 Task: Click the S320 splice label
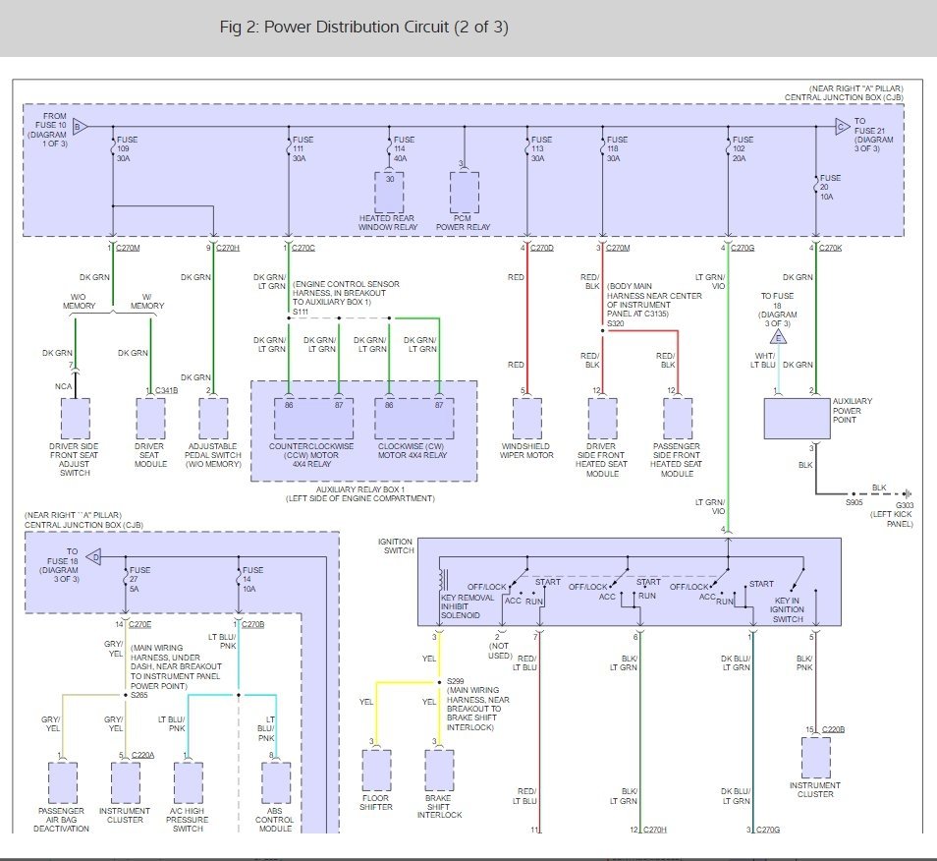616,323
